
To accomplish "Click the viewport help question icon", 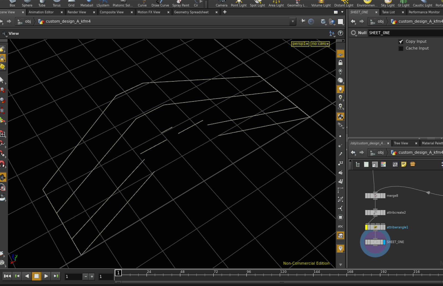I will pyautogui.click(x=340, y=33).
